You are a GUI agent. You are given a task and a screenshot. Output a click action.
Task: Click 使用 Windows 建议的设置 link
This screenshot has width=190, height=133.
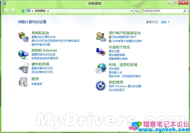coord(125,86)
